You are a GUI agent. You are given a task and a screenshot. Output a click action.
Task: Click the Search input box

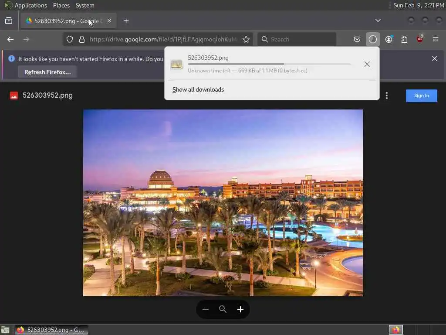[x=297, y=39]
